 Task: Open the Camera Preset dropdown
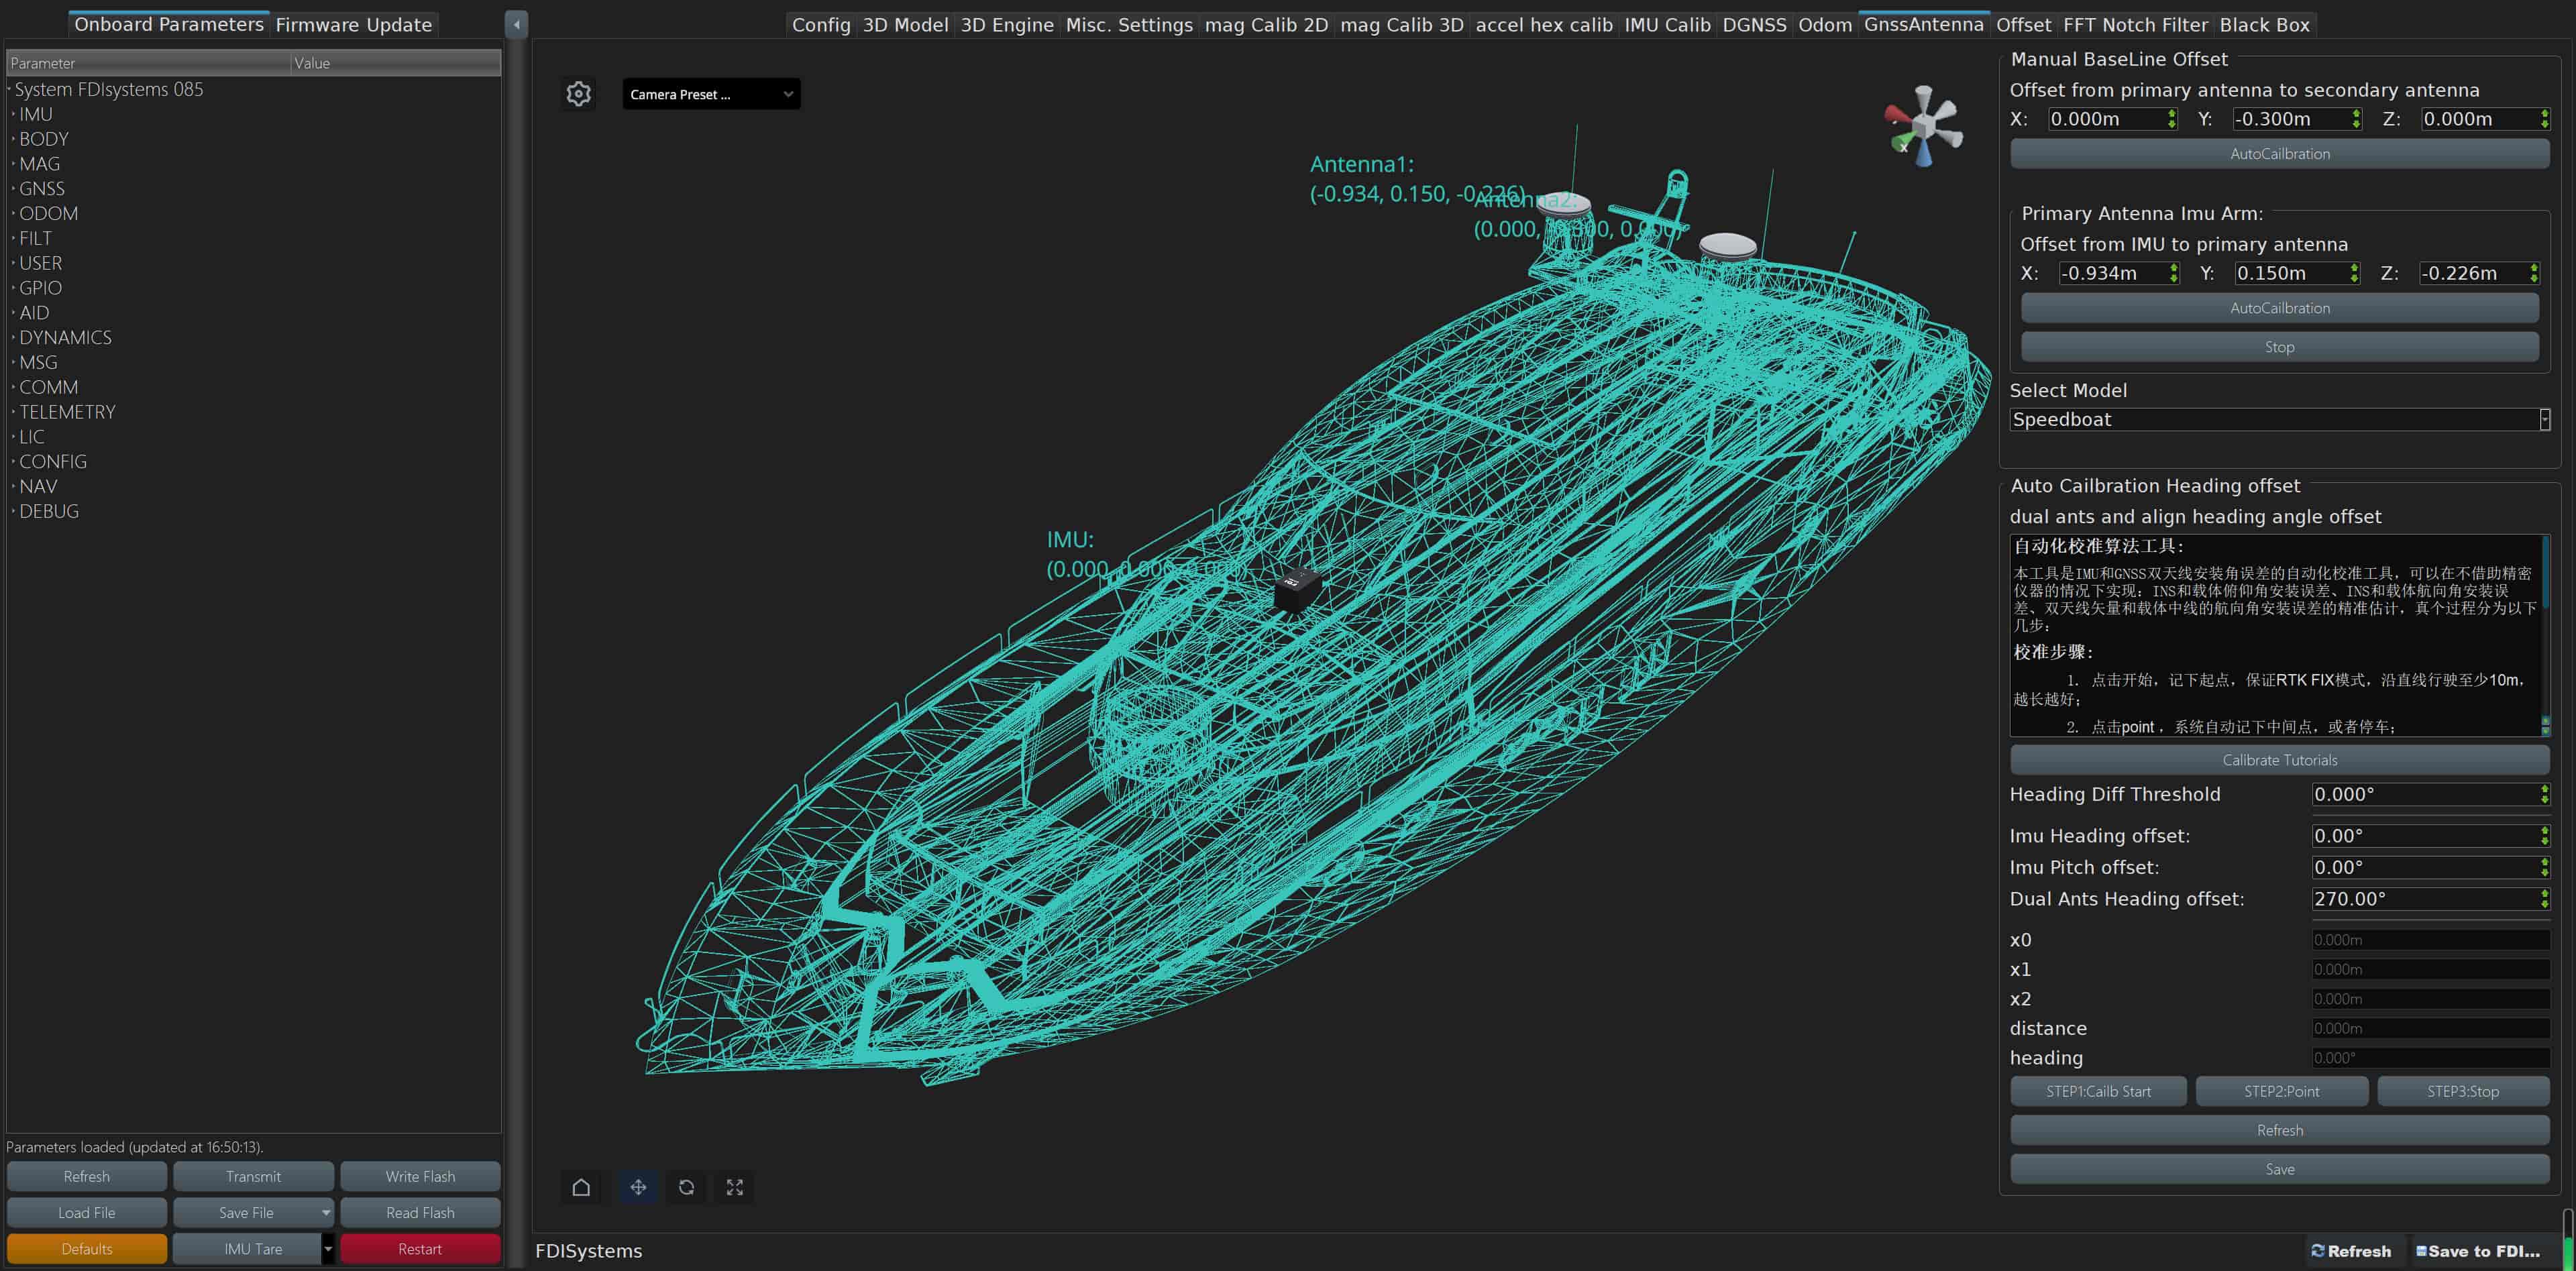[710, 94]
